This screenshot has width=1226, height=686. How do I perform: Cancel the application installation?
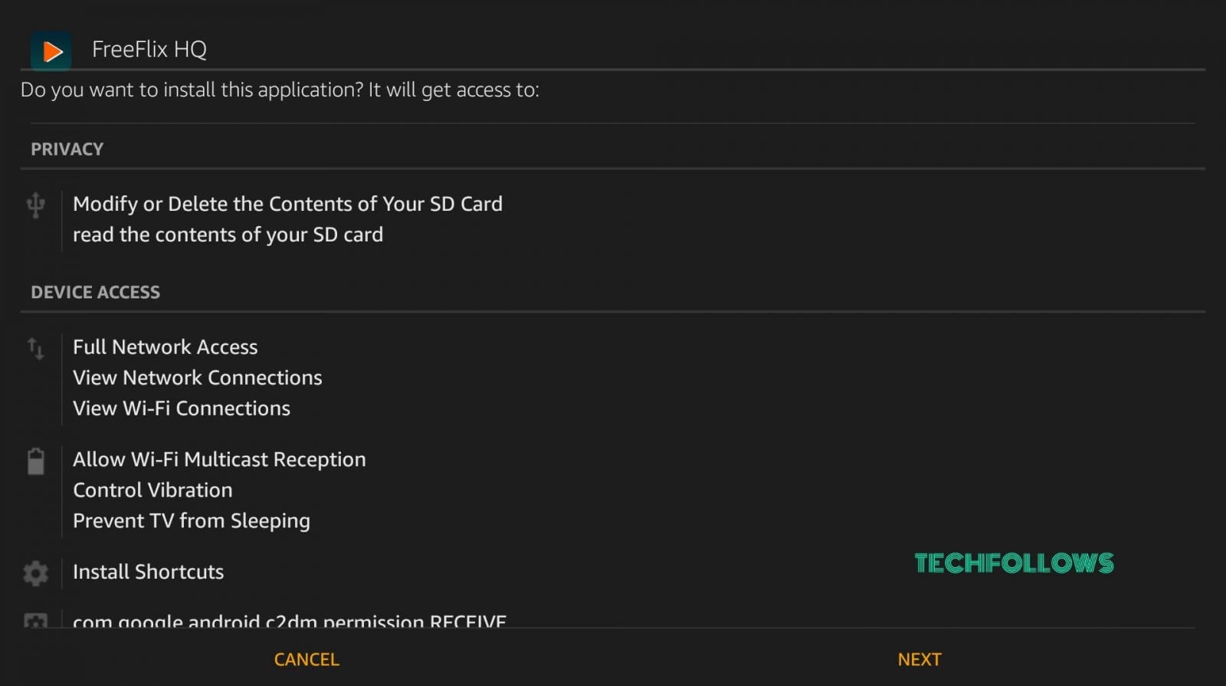pos(306,659)
